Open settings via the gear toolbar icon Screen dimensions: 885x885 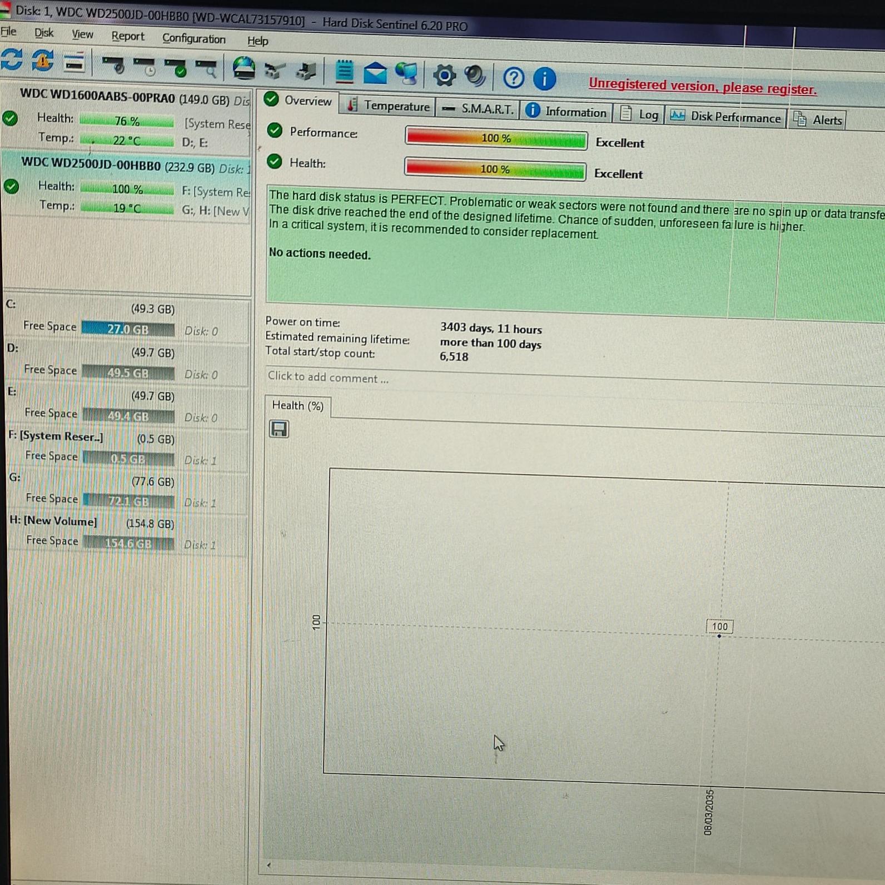(x=444, y=76)
